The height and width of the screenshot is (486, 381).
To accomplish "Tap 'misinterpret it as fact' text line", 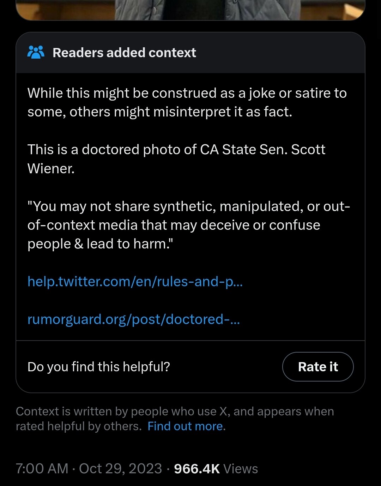I will 160,112.
